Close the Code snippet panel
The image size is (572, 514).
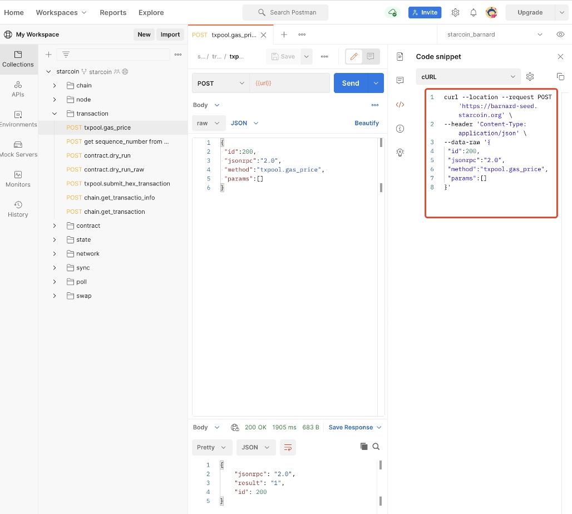pos(560,57)
